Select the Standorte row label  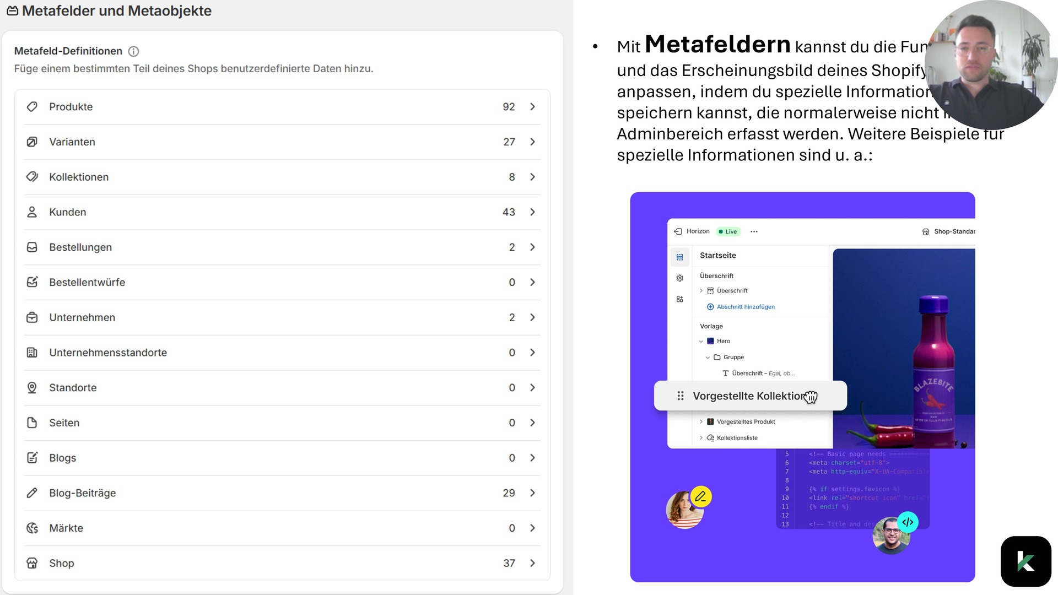pos(73,388)
